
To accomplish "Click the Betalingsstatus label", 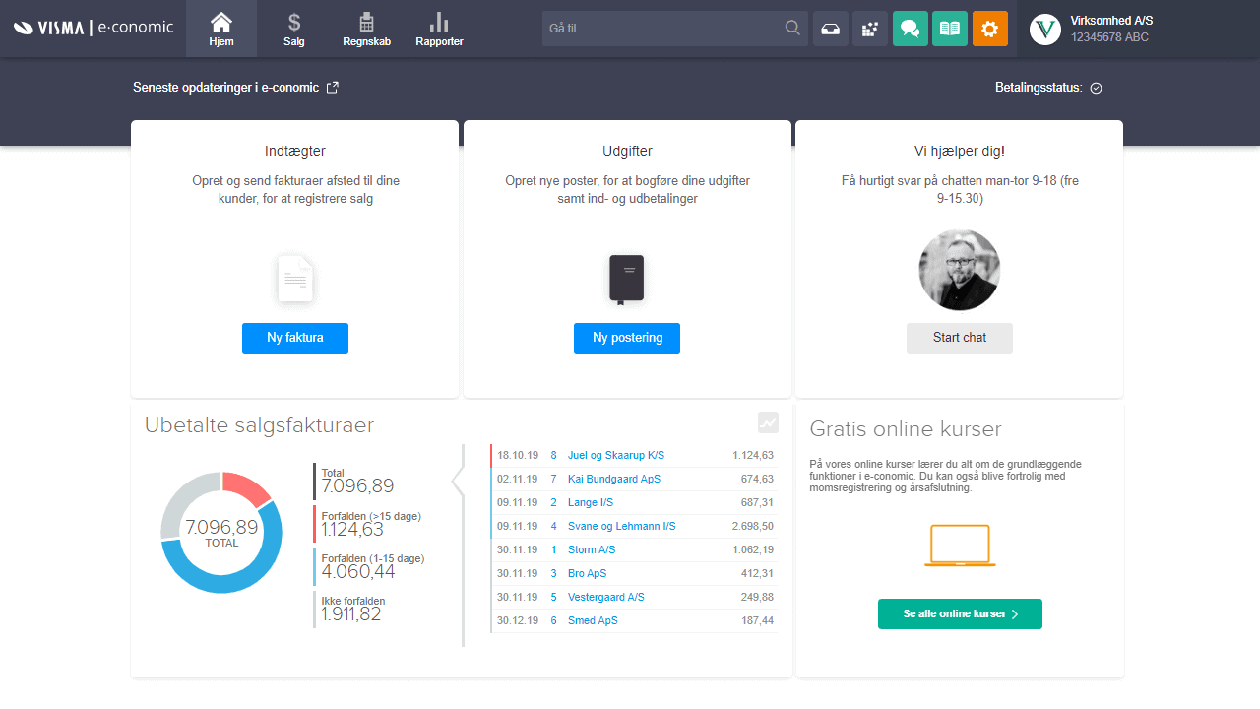I will point(1039,88).
